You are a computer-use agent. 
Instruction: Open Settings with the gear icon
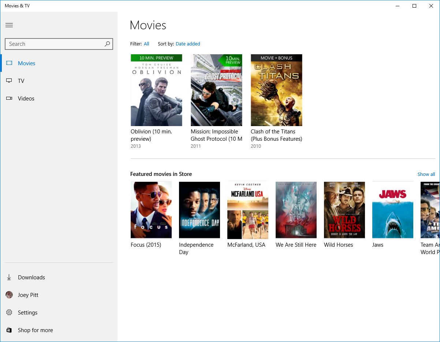[9, 312]
